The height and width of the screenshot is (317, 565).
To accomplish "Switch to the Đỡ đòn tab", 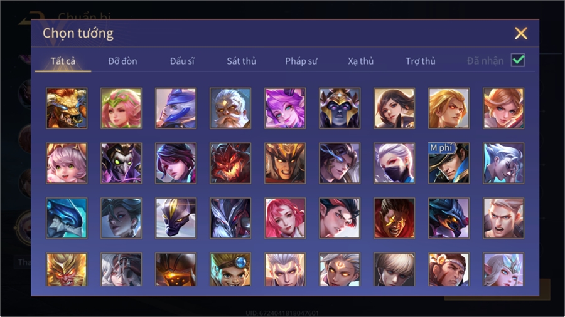I will [x=122, y=61].
